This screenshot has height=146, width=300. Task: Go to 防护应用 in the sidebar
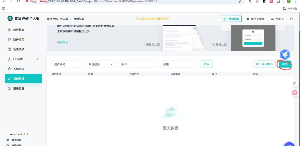[x=18, y=40]
